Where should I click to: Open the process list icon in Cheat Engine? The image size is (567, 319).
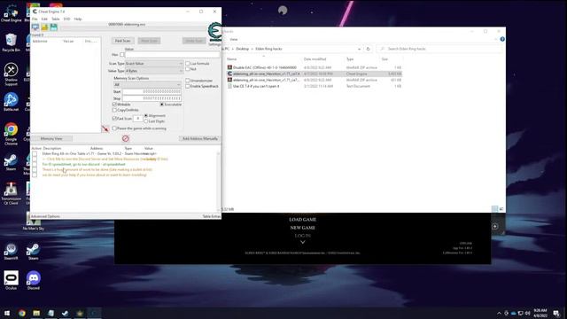click(x=35, y=27)
